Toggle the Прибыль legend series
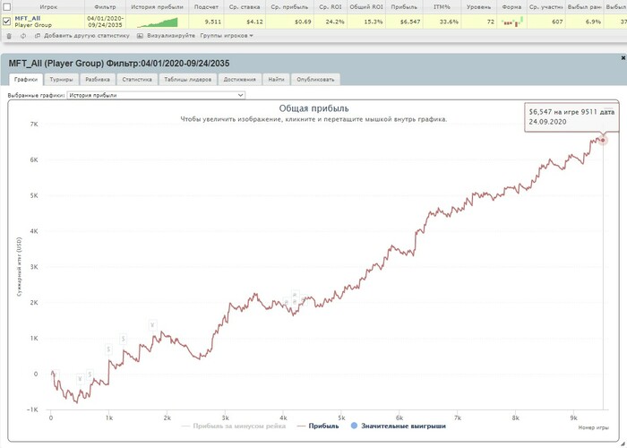Screen dimensions: 627x448 point(318,426)
